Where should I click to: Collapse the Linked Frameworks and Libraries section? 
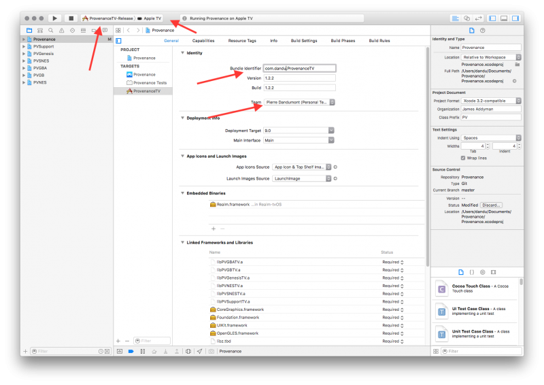click(x=182, y=242)
